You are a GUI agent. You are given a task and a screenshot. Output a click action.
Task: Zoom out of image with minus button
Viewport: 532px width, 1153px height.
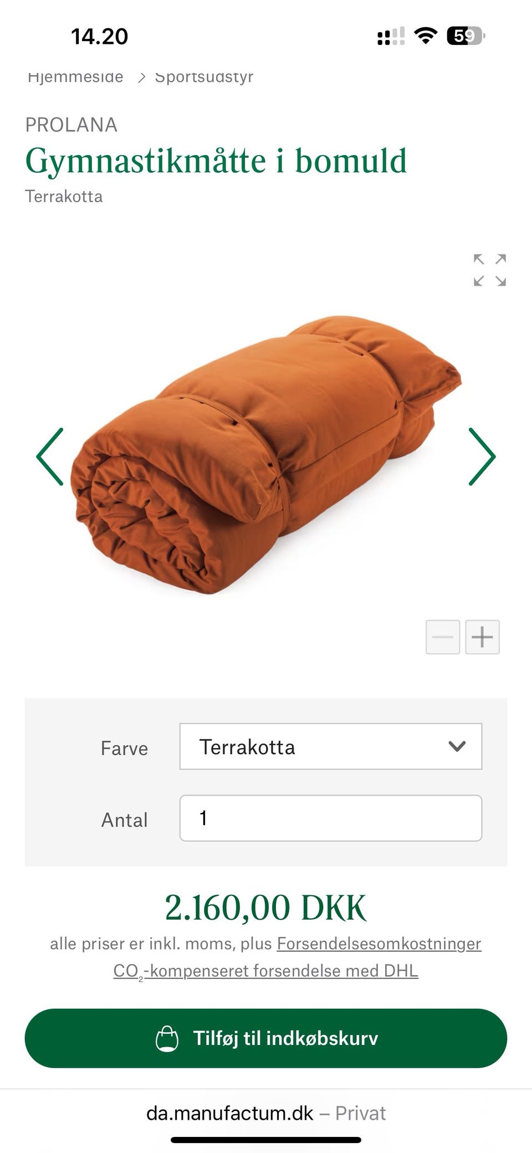click(x=443, y=637)
